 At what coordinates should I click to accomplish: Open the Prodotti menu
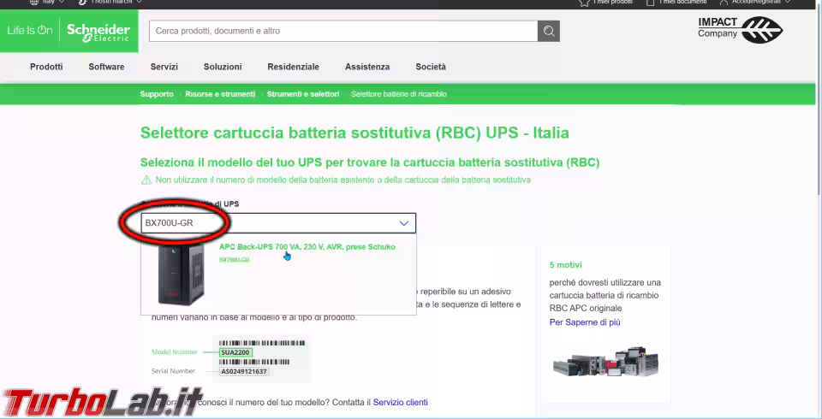point(46,67)
